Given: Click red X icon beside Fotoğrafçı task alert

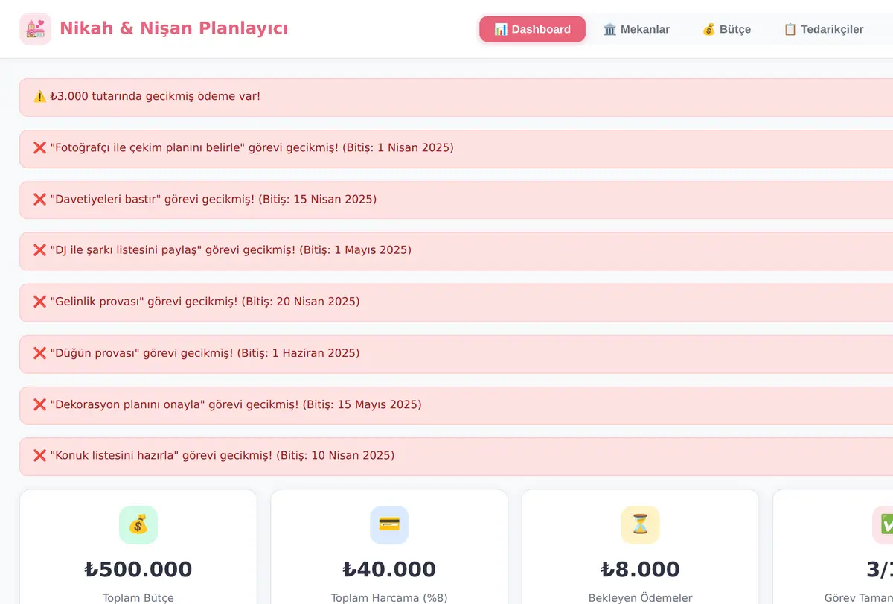Looking at the screenshot, I should [x=40, y=147].
